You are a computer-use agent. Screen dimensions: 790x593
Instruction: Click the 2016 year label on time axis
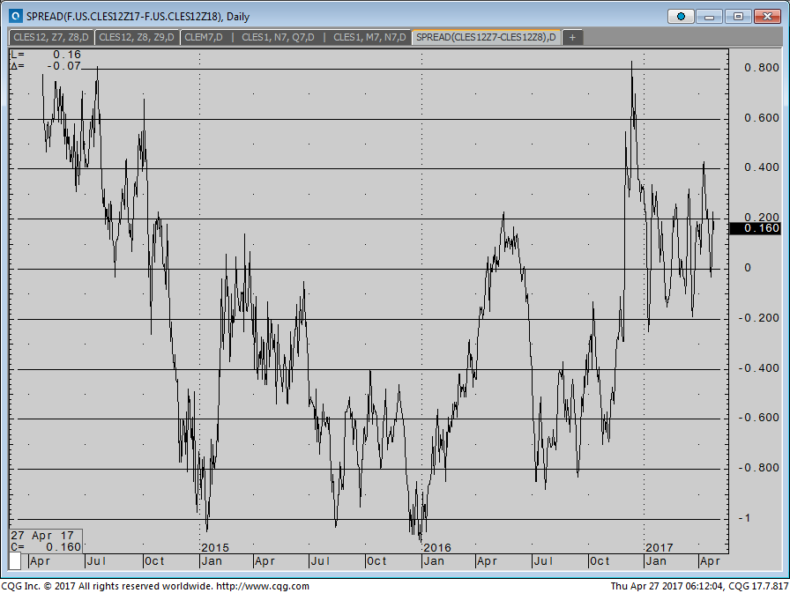[437, 548]
